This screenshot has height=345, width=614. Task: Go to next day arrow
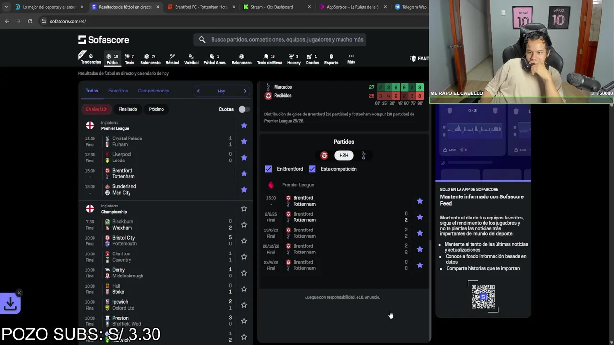pos(245,91)
